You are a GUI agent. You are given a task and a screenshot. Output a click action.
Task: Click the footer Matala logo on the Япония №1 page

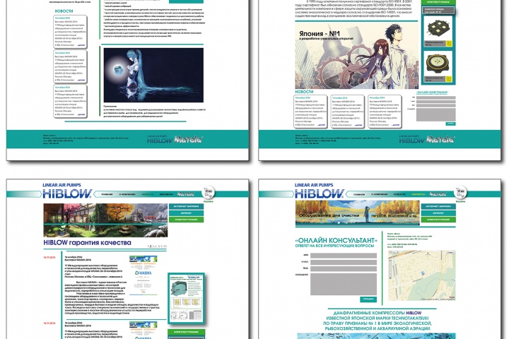440,140
